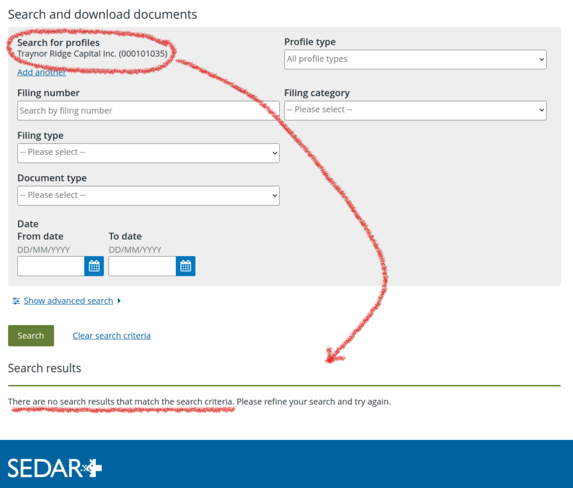Open the Filing type dropdown

click(x=148, y=153)
